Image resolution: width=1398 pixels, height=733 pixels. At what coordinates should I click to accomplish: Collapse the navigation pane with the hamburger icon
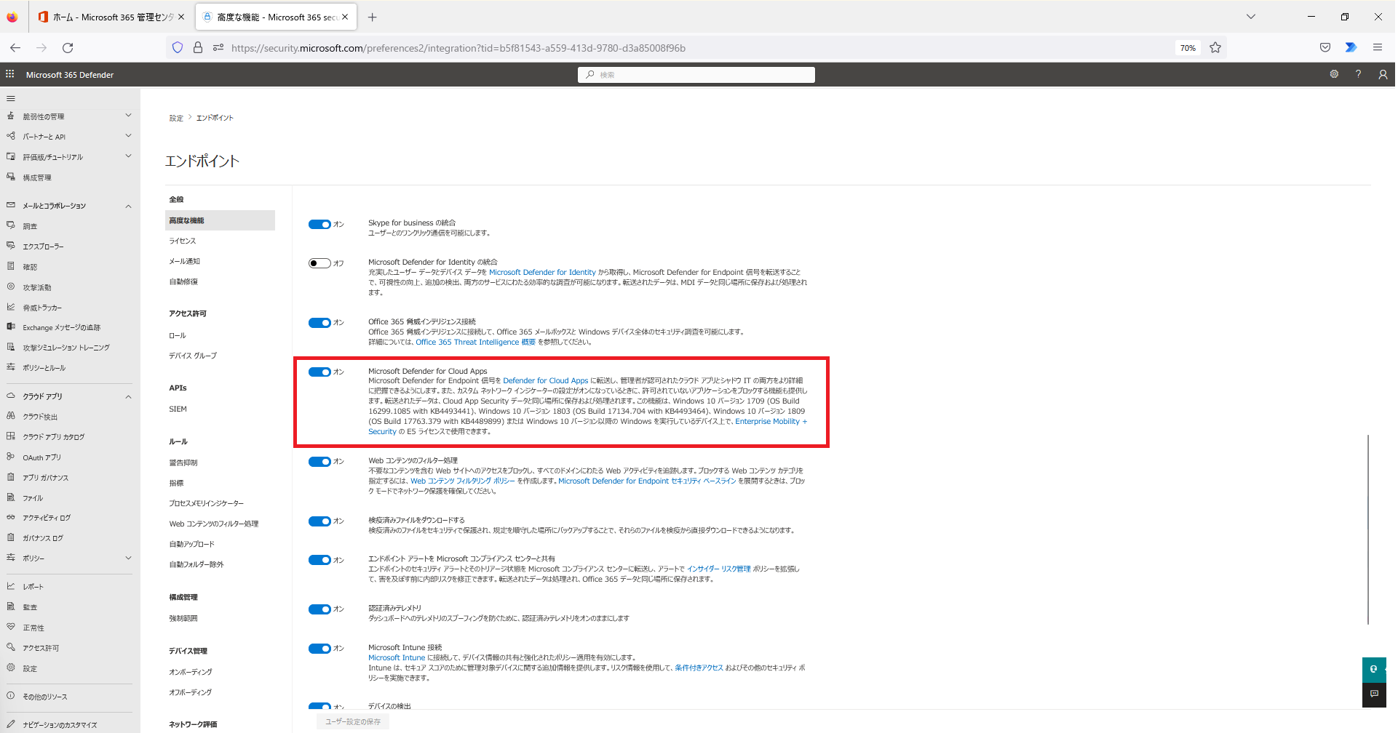point(10,98)
